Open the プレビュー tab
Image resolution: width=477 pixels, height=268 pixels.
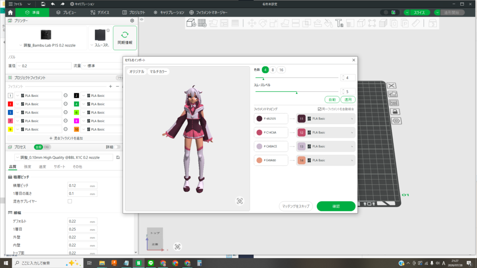point(66,13)
